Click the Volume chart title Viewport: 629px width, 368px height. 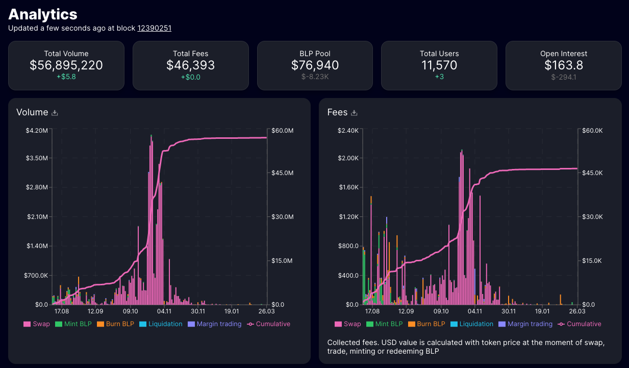tap(32, 112)
